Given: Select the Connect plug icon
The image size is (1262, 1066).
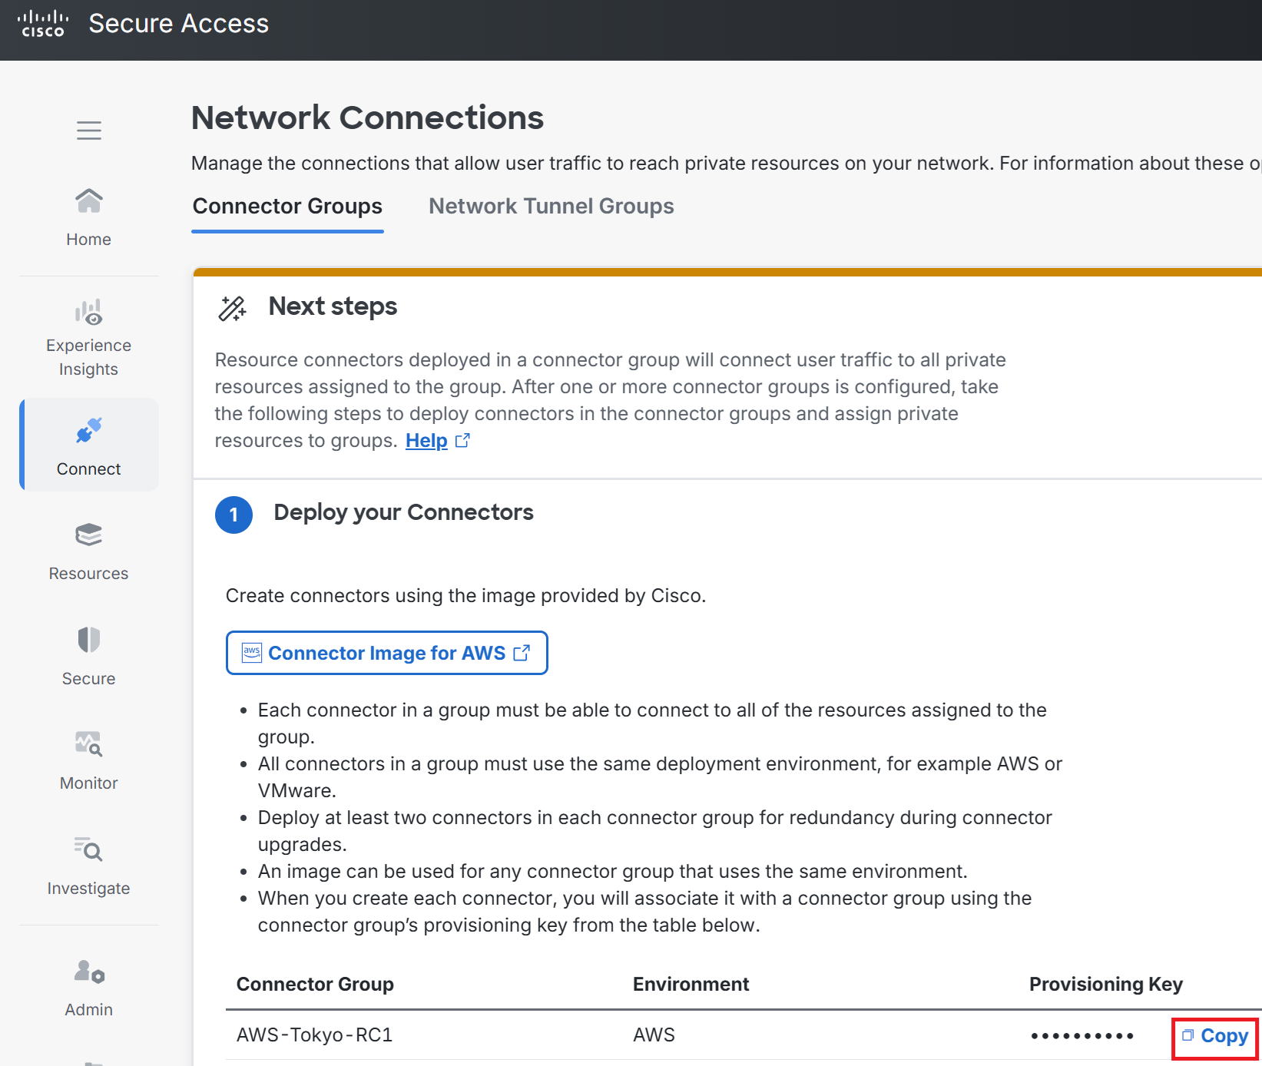Looking at the screenshot, I should tap(89, 431).
